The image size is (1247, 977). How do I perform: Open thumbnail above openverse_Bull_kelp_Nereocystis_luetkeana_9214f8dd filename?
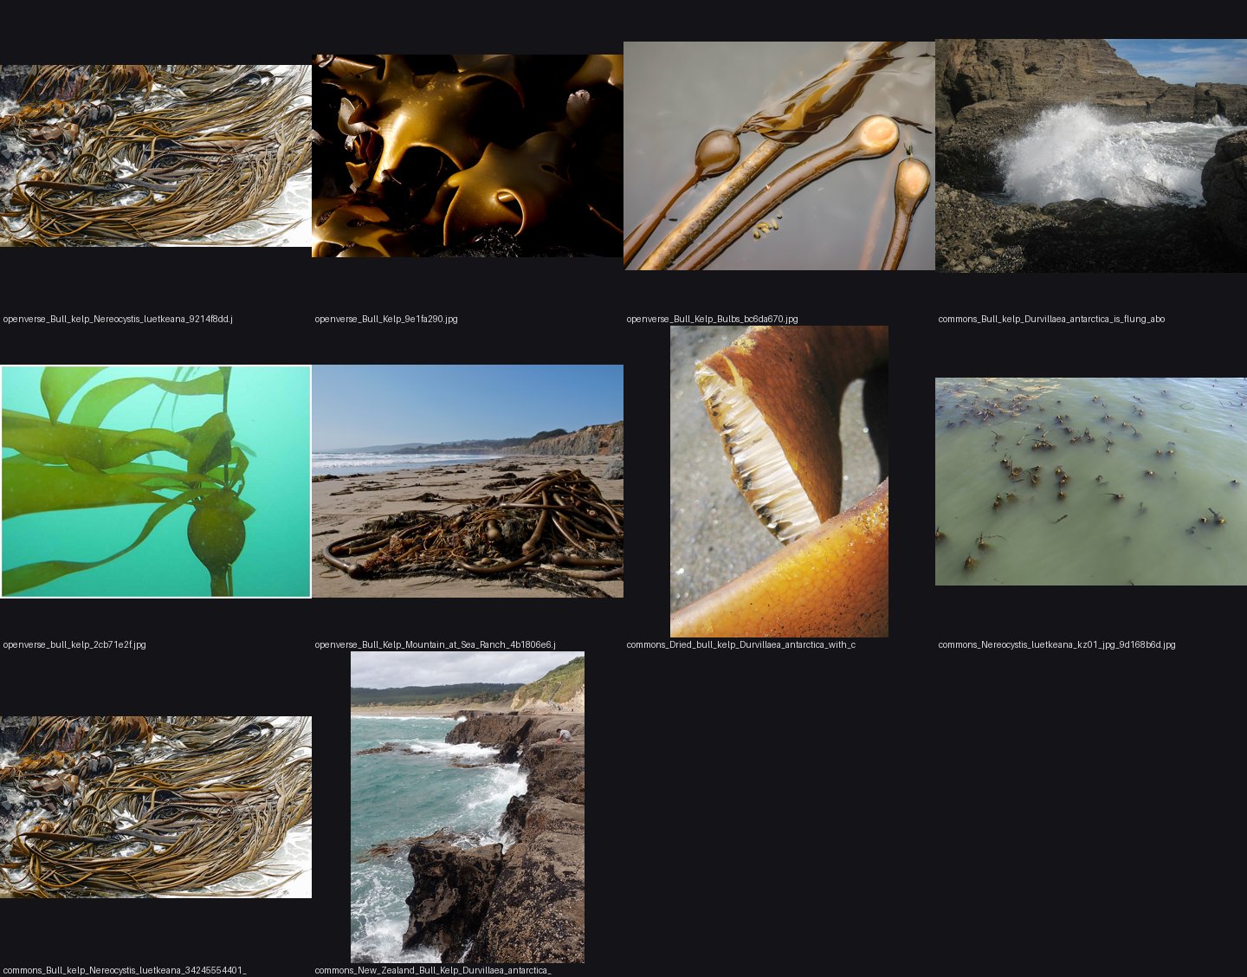tap(156, 156)
